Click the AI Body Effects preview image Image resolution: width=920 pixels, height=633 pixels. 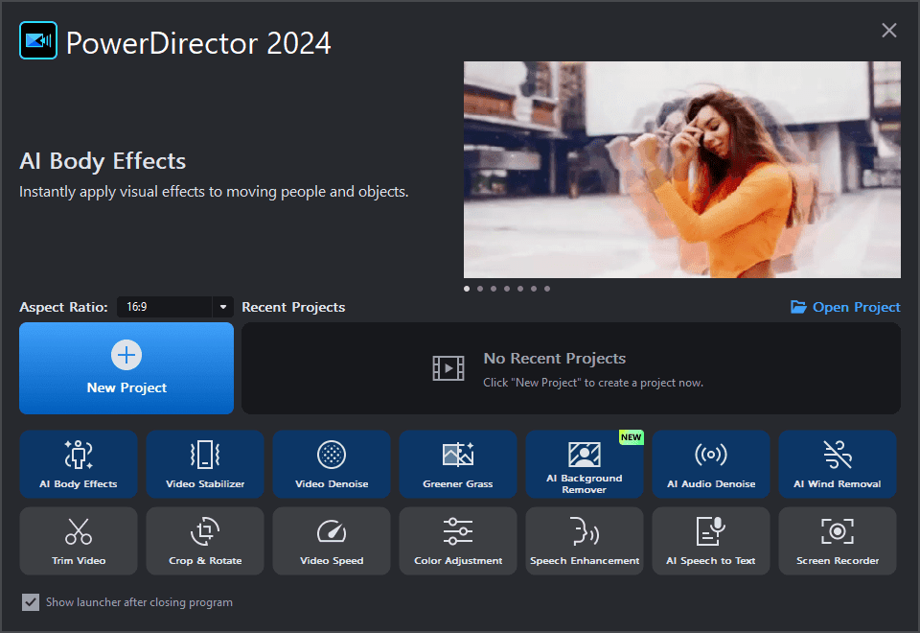coord(681,170)
